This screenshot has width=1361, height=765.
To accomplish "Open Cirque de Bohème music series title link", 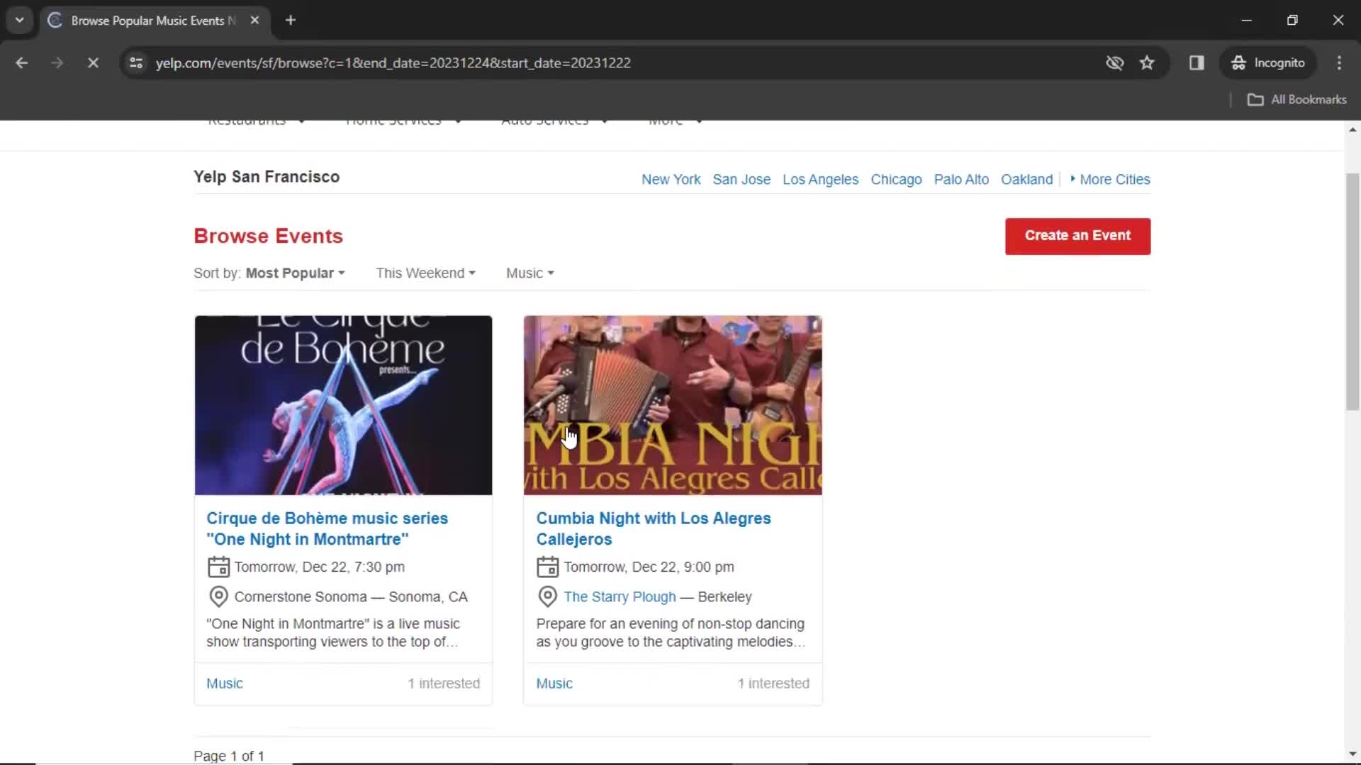I will coord(327,529).
